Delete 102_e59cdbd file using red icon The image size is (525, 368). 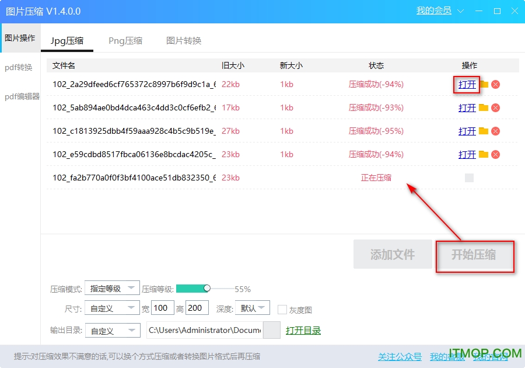point(495,154)
